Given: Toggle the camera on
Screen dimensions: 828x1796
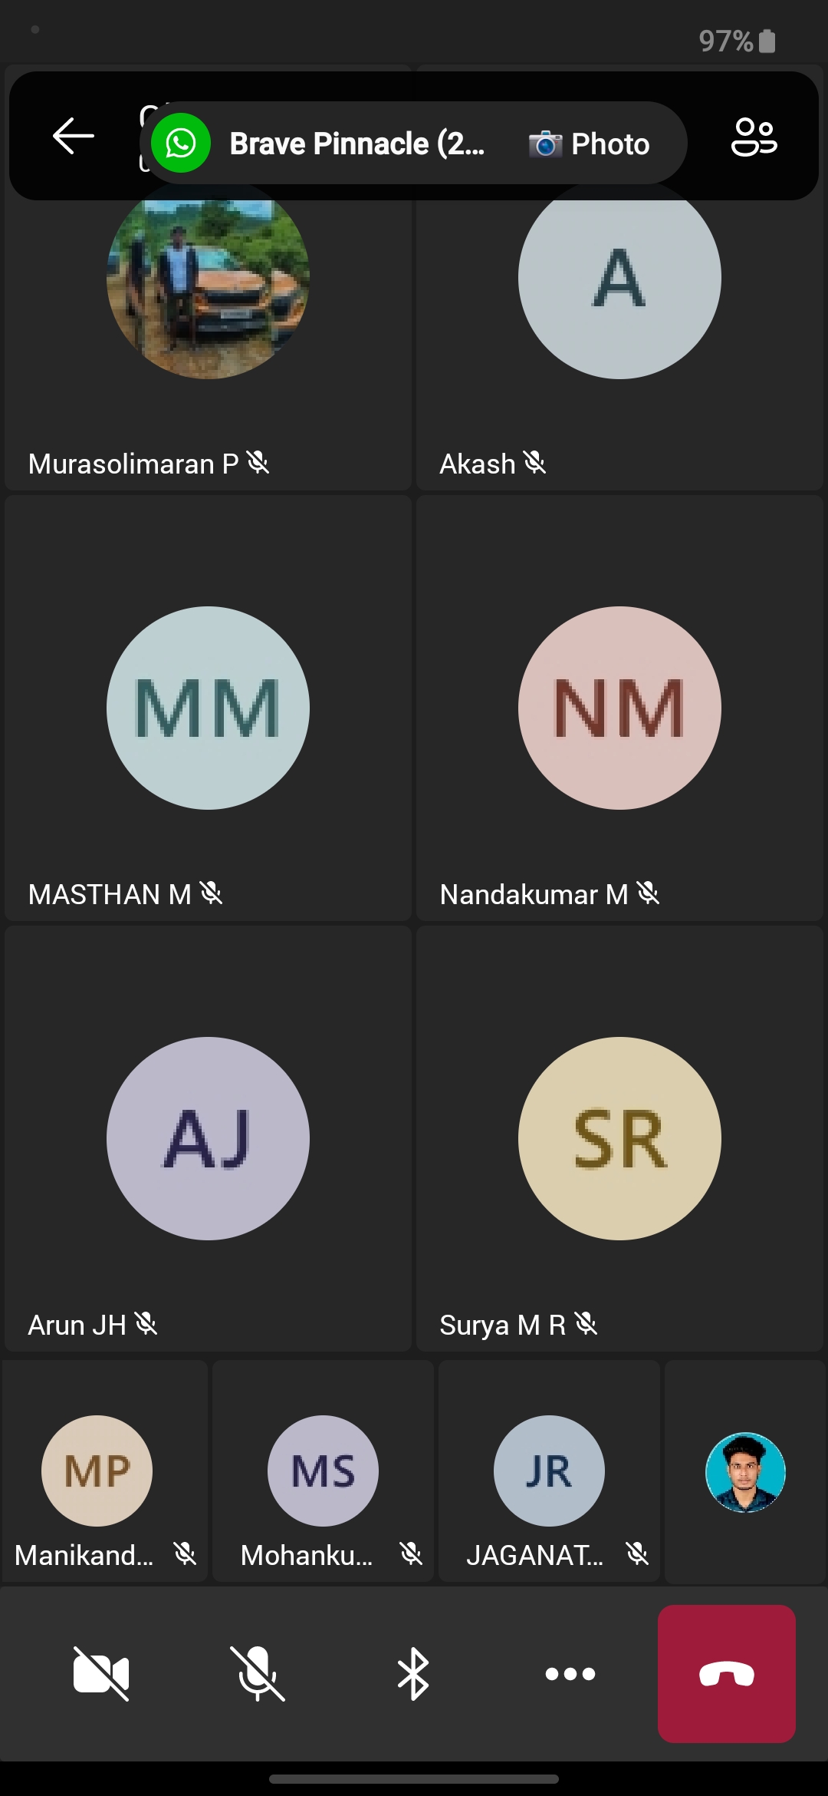Looking at the screenshot, I should pyautogui.click(x=101, y=1674).
